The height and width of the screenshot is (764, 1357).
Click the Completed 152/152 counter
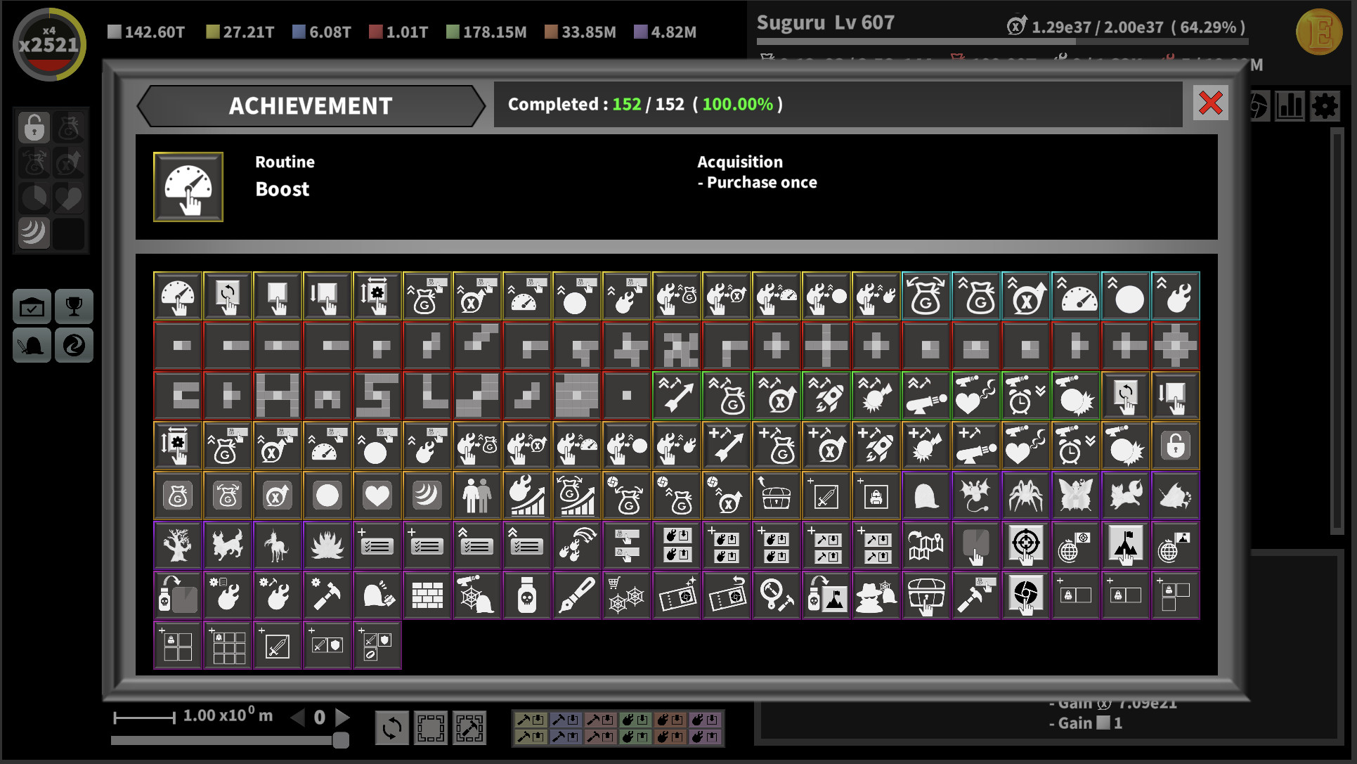coord(645,104)
